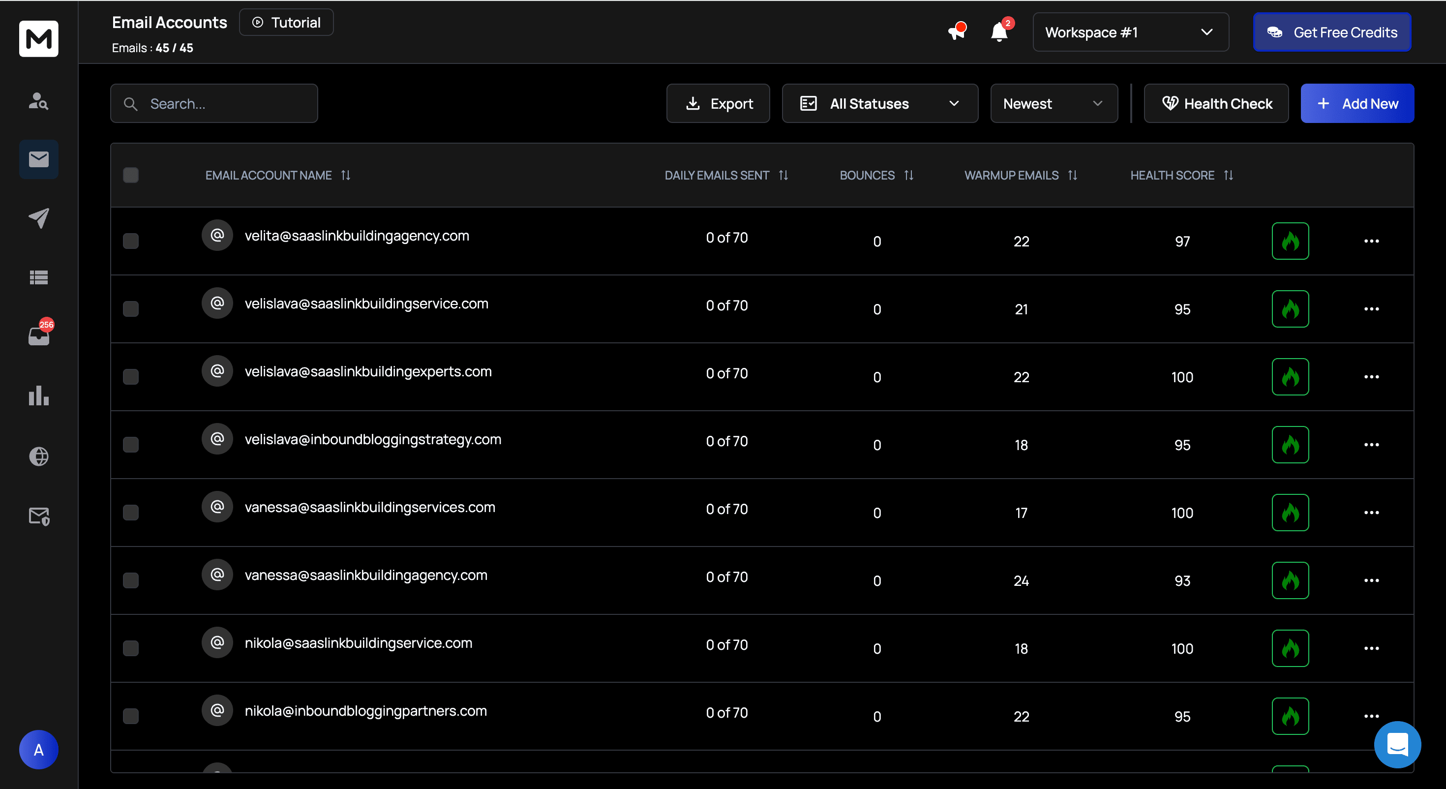
Task: Select checkbox for nikola@saaslinkbuildingservice.com row
Action: pyautogui.click(x=131, y=648)
